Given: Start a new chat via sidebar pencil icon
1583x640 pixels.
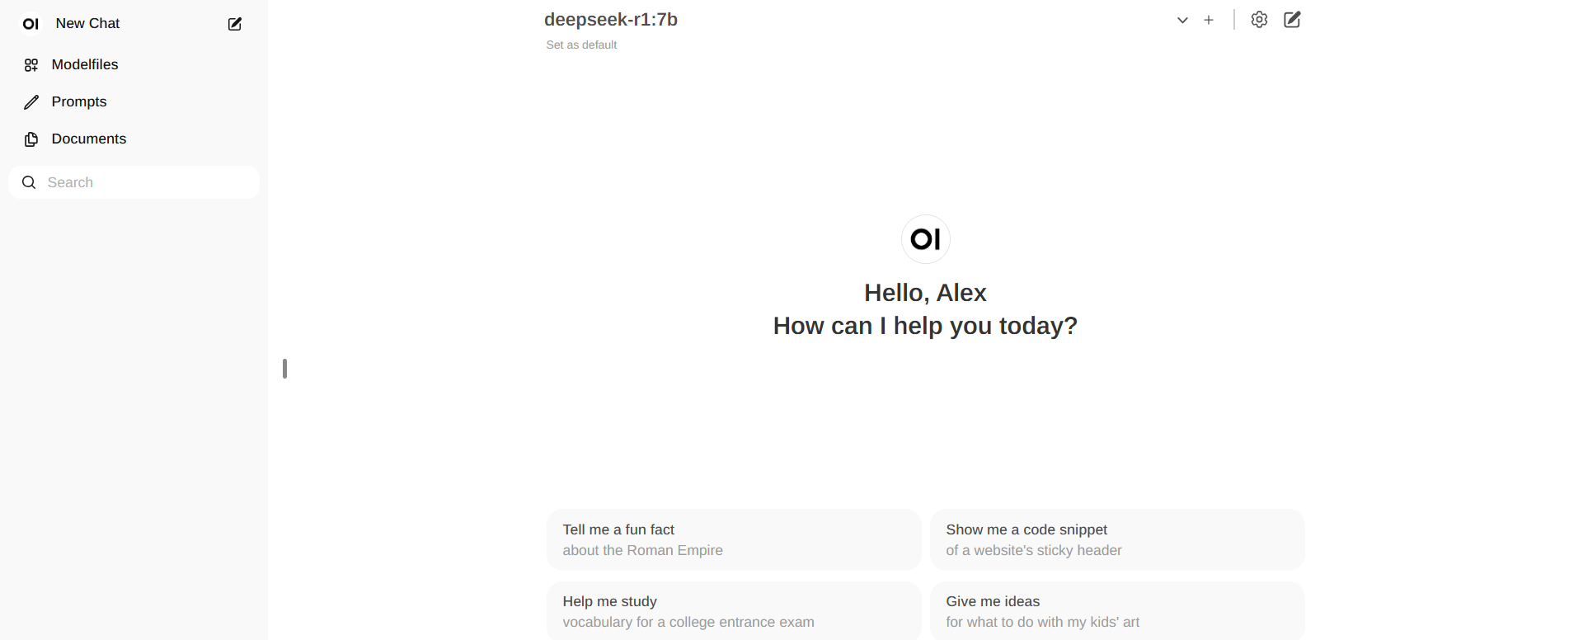Looking at the screenshot, I should pyautogui.click(x=235, y=24).
